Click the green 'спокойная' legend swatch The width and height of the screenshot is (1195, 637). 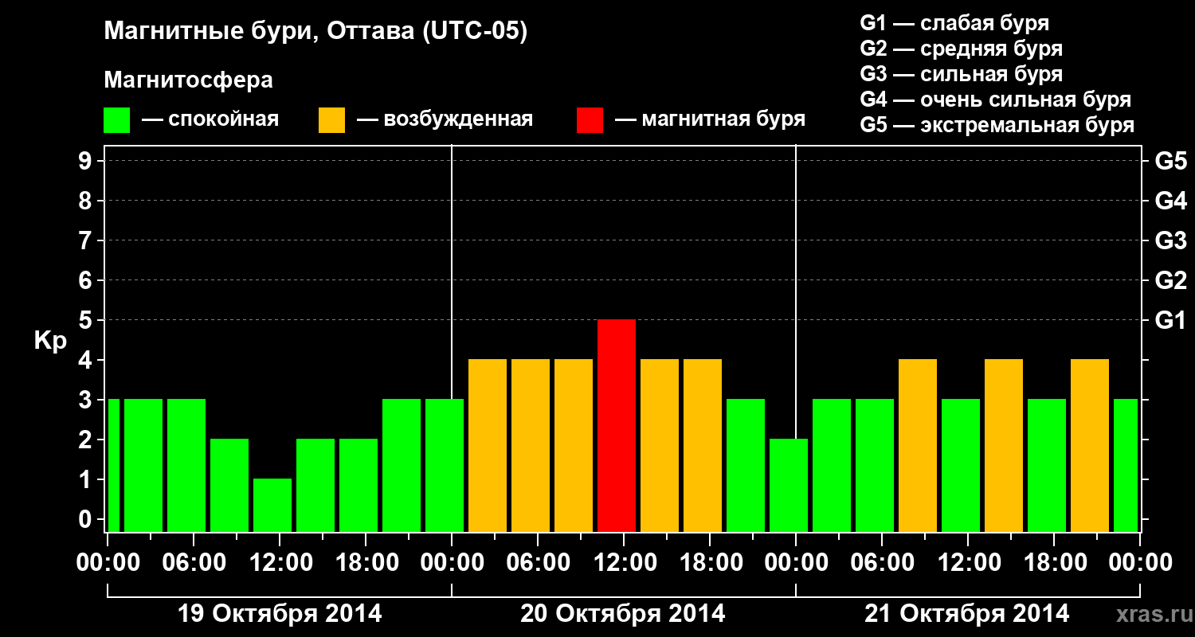click(x=116, y=120)
